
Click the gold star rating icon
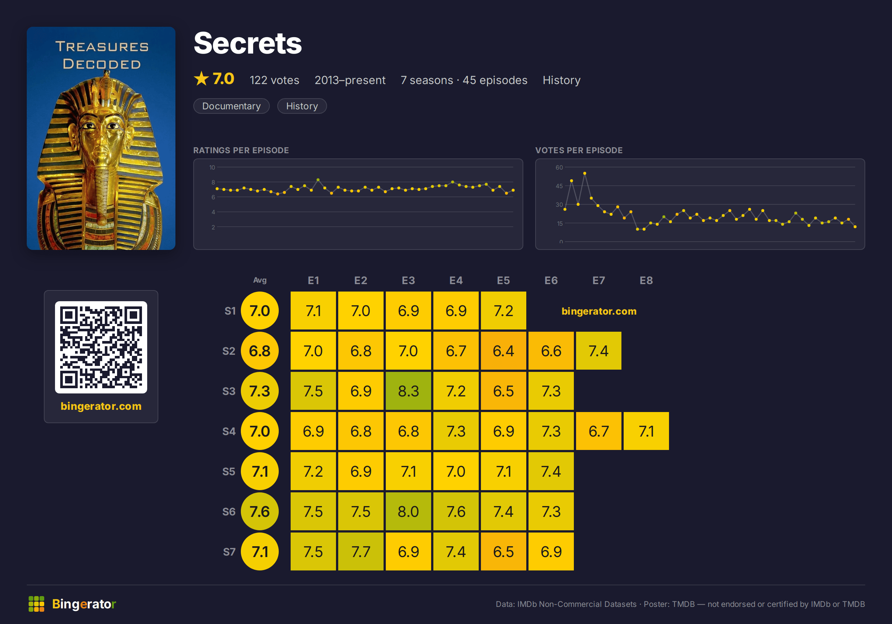201,79
